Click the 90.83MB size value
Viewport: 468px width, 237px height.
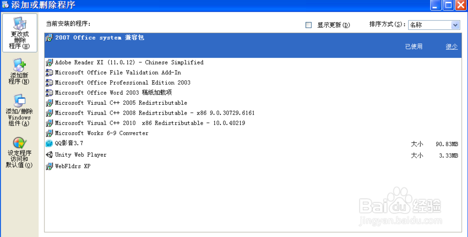(447, 144)
